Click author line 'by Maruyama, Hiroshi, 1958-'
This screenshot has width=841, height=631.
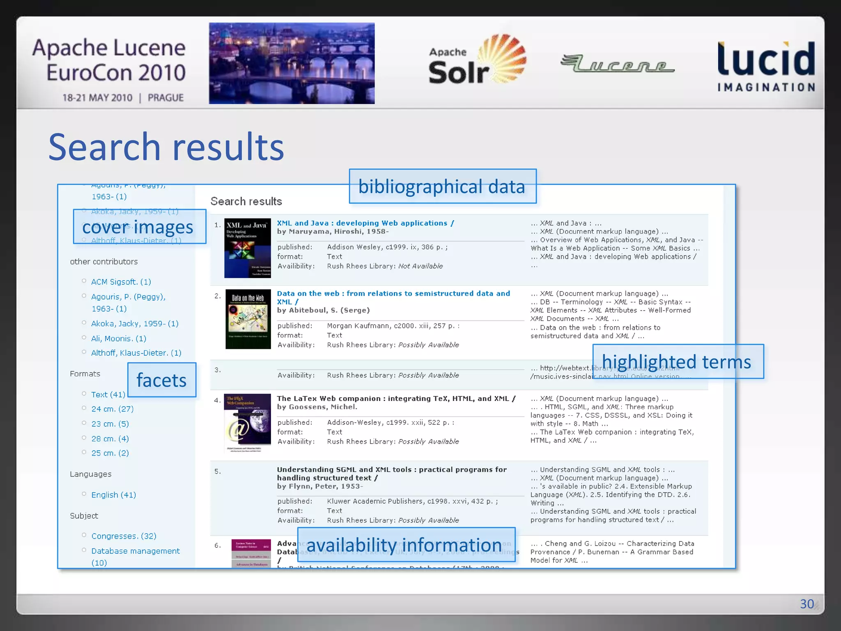tap(333, 232)
